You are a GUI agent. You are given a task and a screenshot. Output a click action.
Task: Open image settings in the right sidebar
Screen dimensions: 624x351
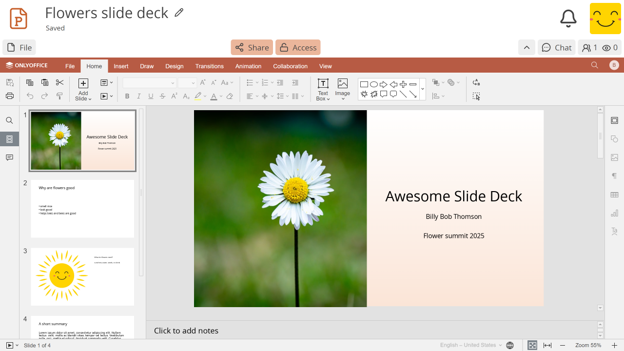tap(614, 157)
